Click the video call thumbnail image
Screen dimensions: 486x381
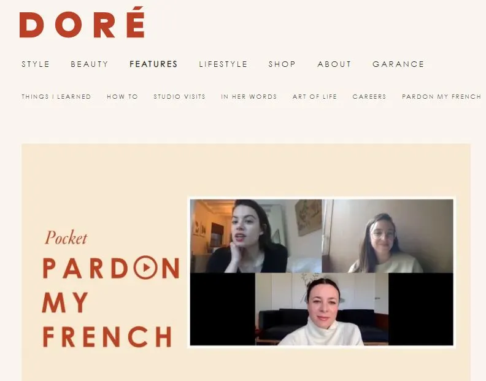(322, 272)
